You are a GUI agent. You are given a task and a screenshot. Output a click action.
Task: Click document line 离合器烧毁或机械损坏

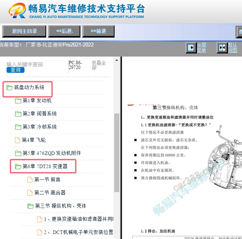tap(161, 178)
